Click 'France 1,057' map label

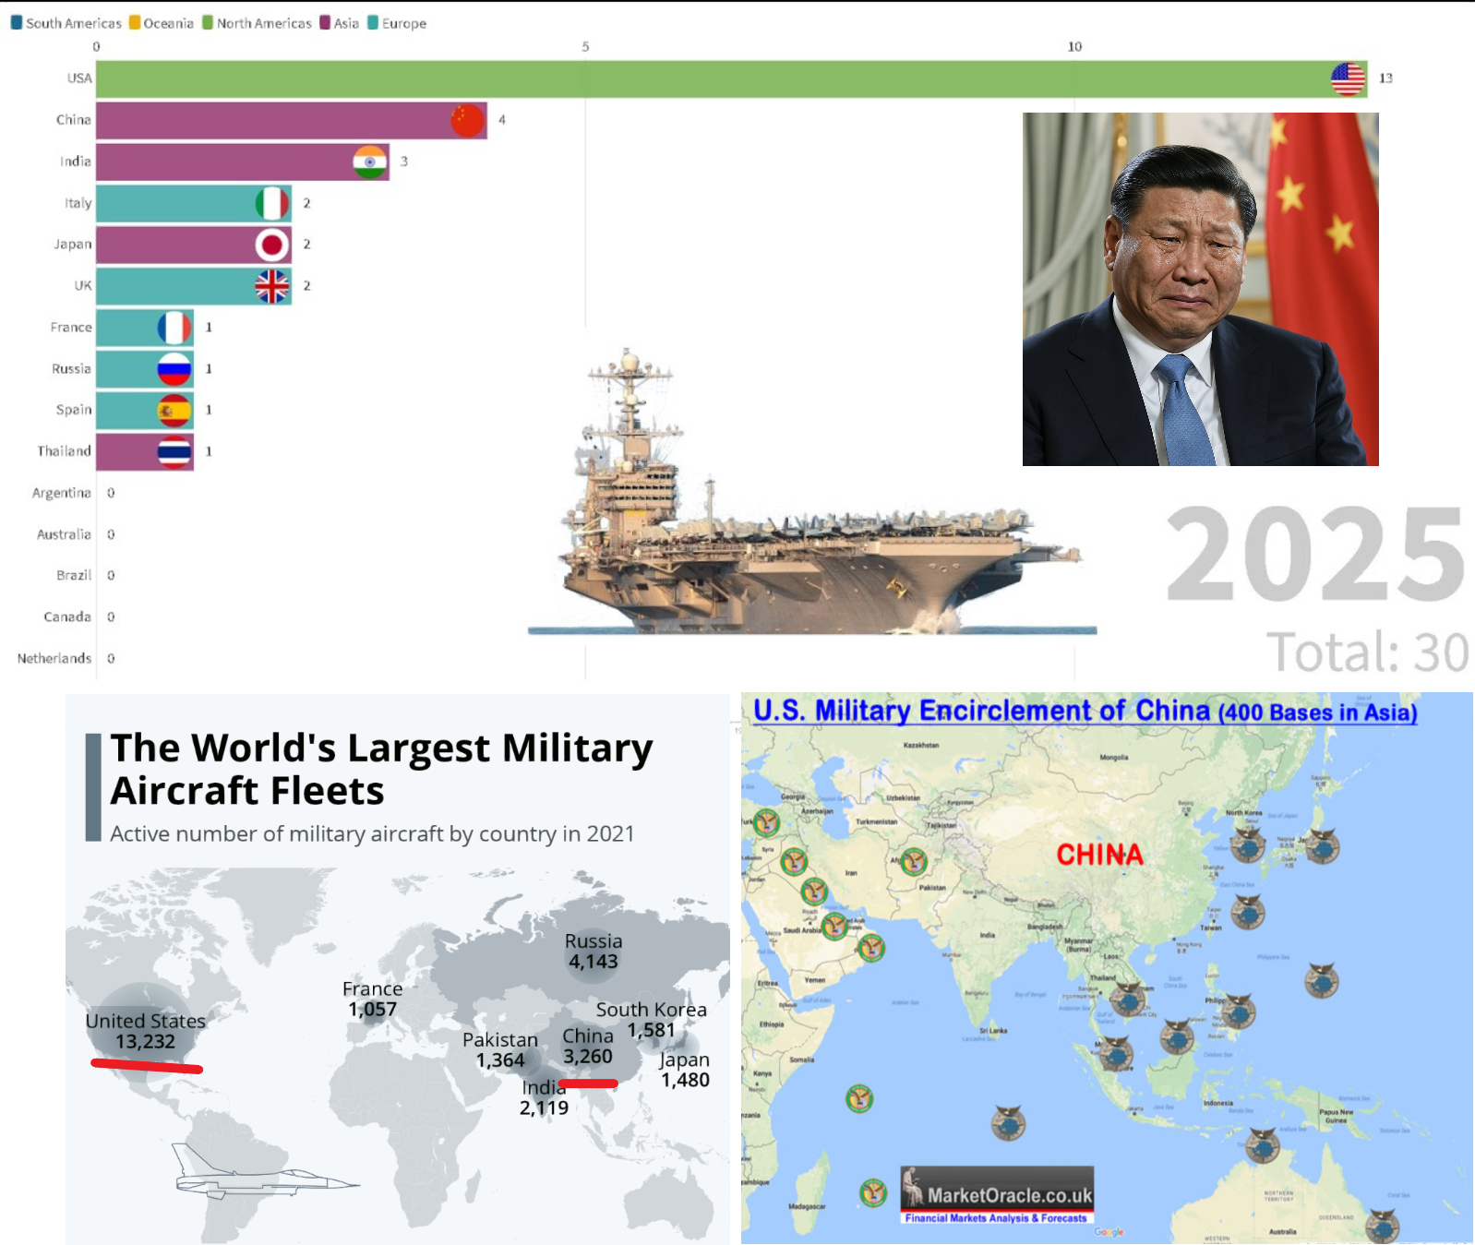(372, 999)
